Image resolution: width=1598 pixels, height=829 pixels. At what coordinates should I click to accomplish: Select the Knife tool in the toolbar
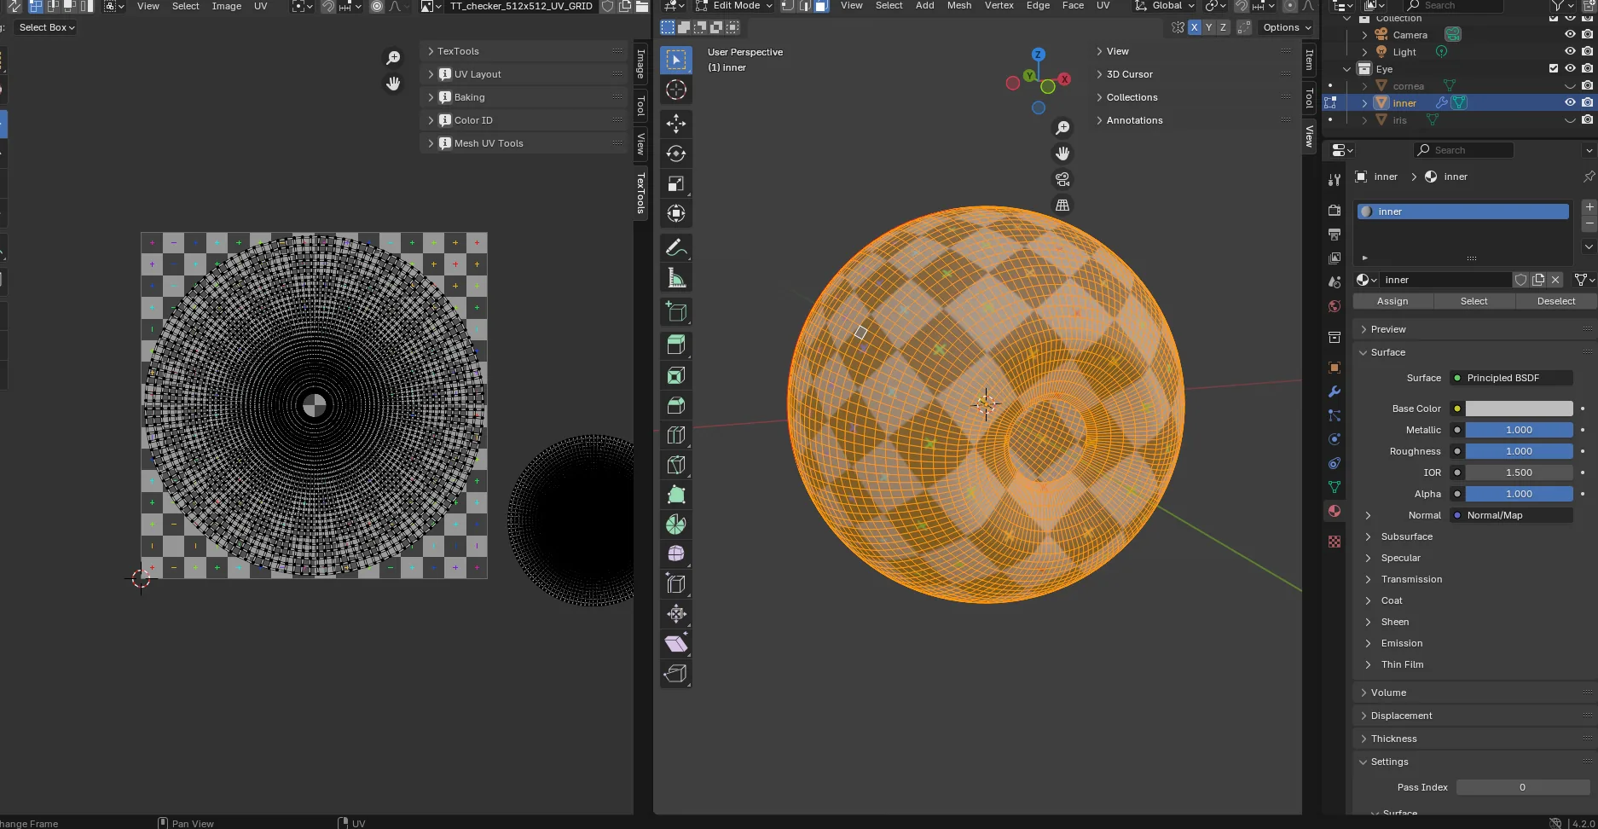tap(676, 465)
